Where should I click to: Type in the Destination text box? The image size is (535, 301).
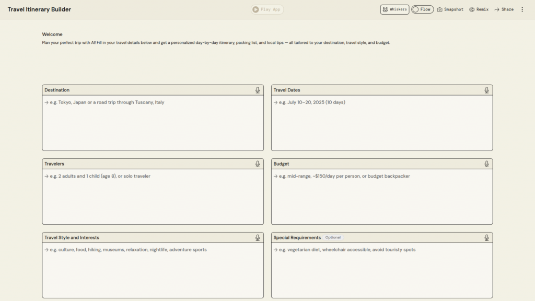tap(153, 123)
